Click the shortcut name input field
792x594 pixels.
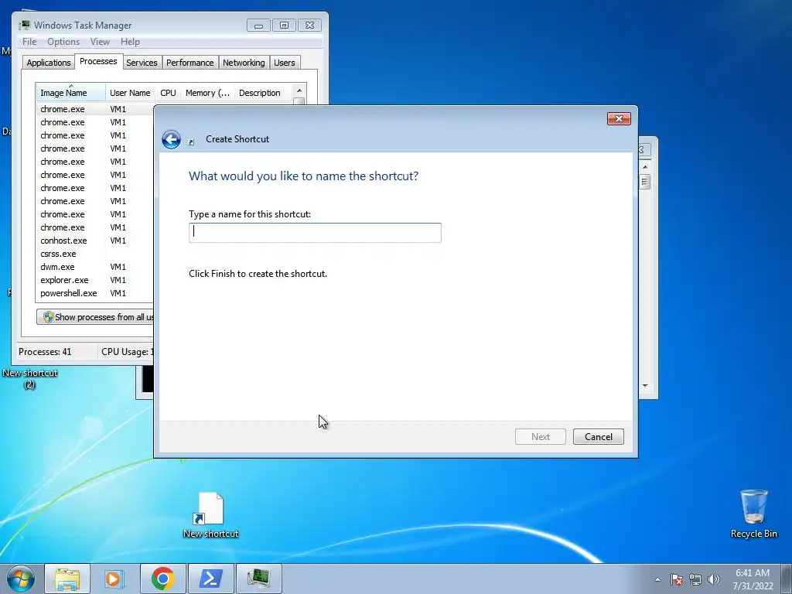click(315, 232)
